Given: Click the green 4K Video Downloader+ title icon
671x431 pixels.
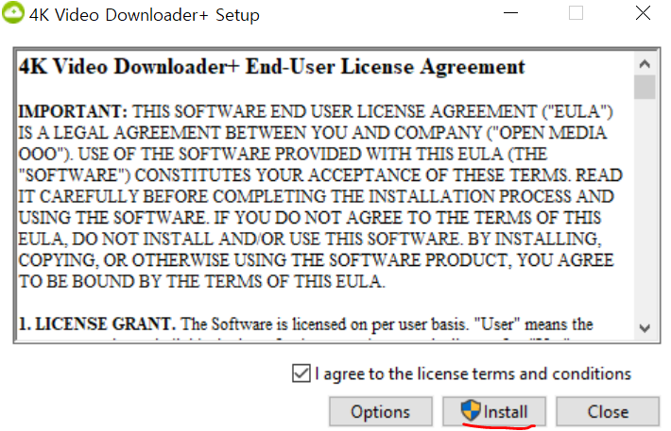Looking at the screenshot, I should click(13, 12).
